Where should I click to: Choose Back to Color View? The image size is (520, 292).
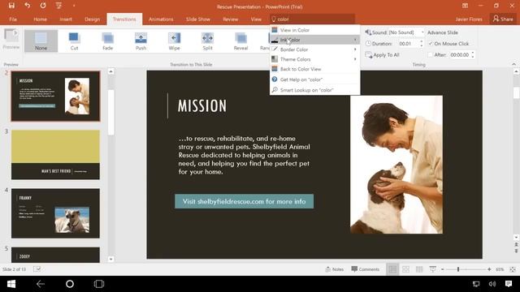[x=314, y=69]
